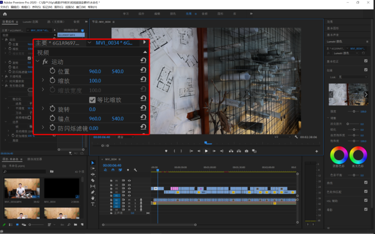
Task: Play the program monitor video
Action: pyautogui.click(x=206, y=151)
